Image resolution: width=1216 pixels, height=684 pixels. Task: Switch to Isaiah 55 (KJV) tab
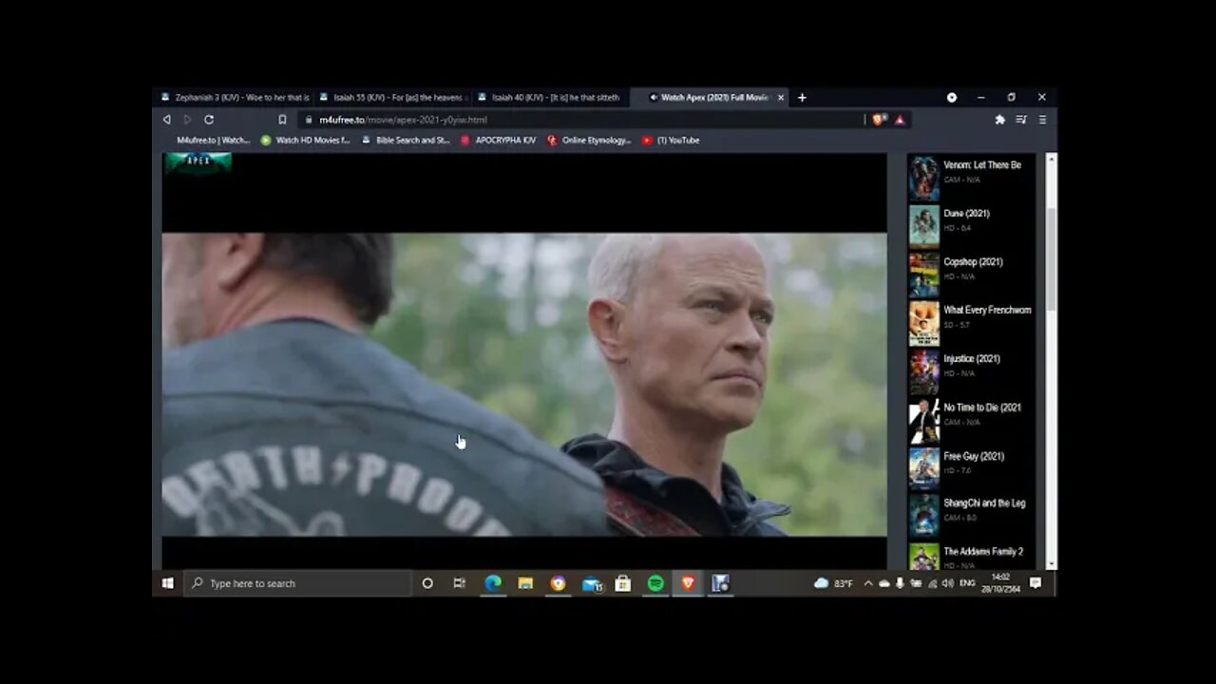pyautogui.click(x=393, y=97)
